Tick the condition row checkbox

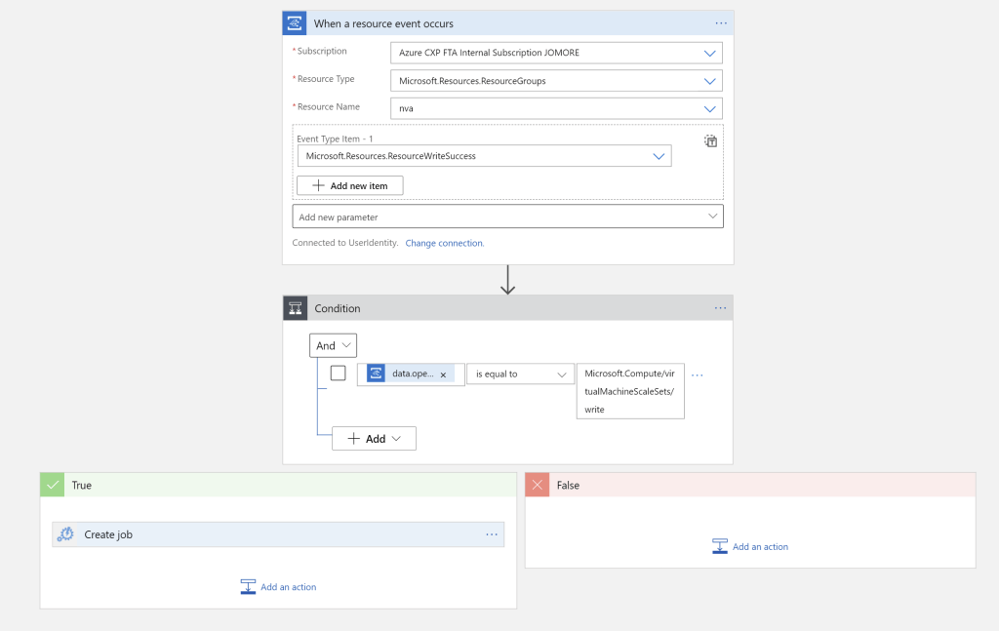coord(338,373)
